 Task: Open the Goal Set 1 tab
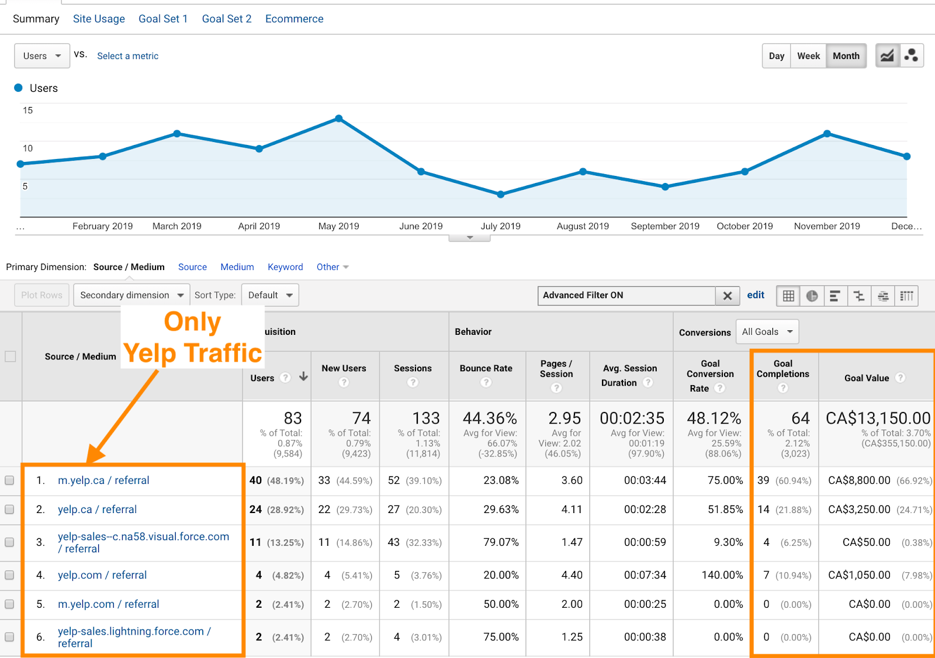pos(163,19)
